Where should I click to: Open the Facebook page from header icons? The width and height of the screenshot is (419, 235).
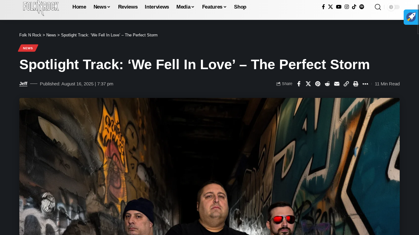click(x=323, y=7)
